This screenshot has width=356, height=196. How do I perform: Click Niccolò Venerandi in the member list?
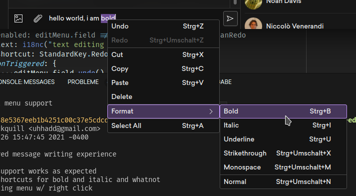[295, 26]
